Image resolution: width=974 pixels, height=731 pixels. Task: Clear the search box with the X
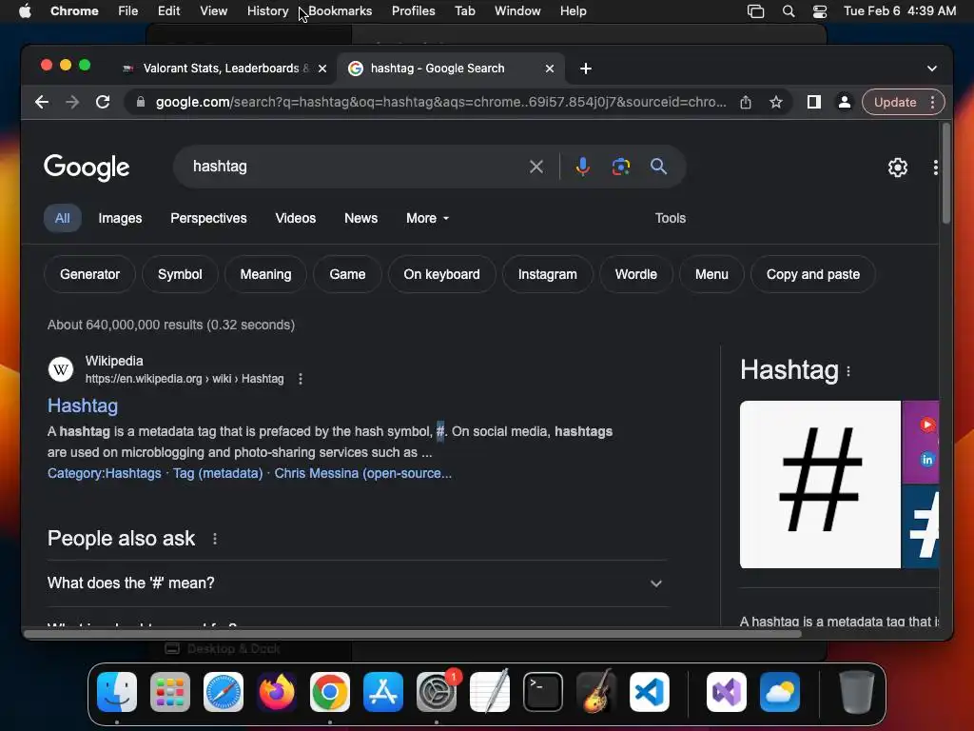click(536, 167)
